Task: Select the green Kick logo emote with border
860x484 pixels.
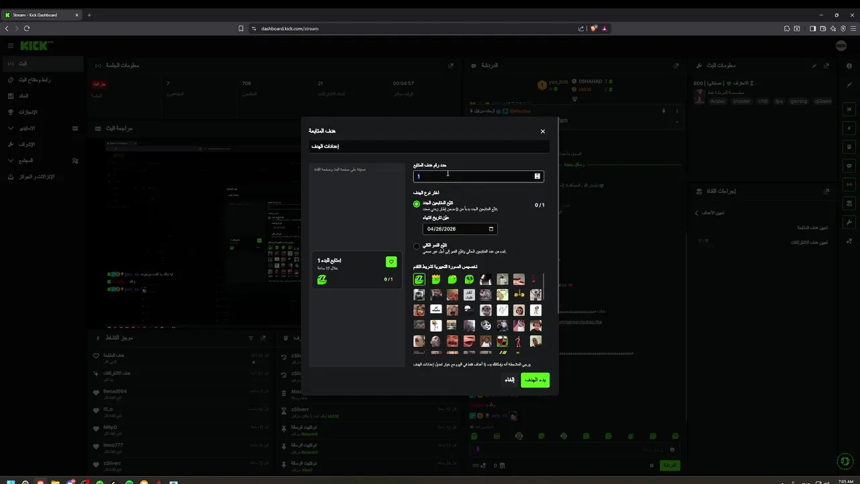Action: pos(419,279)
